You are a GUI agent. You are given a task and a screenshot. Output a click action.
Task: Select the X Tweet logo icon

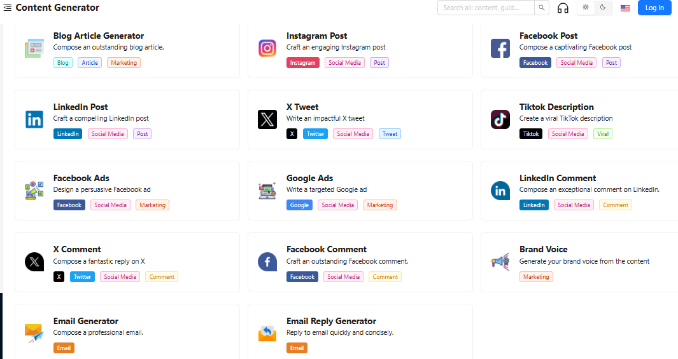pyautogui.click(x=267, y=119)
